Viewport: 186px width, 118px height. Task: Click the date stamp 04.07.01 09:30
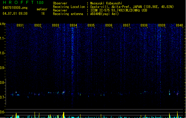[15, 14]
